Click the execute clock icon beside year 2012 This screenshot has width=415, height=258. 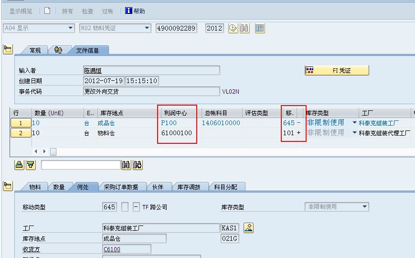(233, 28)
